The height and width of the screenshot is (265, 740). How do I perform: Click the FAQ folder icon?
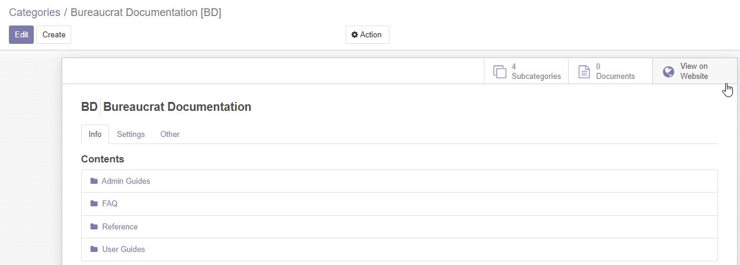coord(94,203)
